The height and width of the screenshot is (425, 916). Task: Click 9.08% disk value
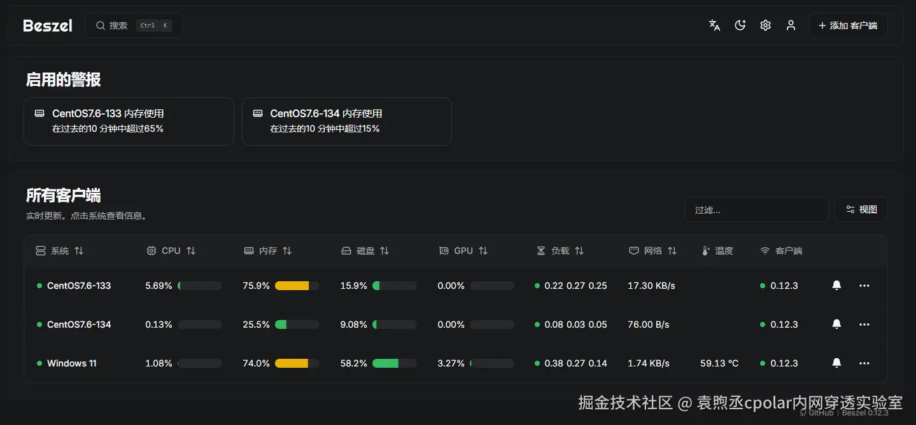coord(354,324)
